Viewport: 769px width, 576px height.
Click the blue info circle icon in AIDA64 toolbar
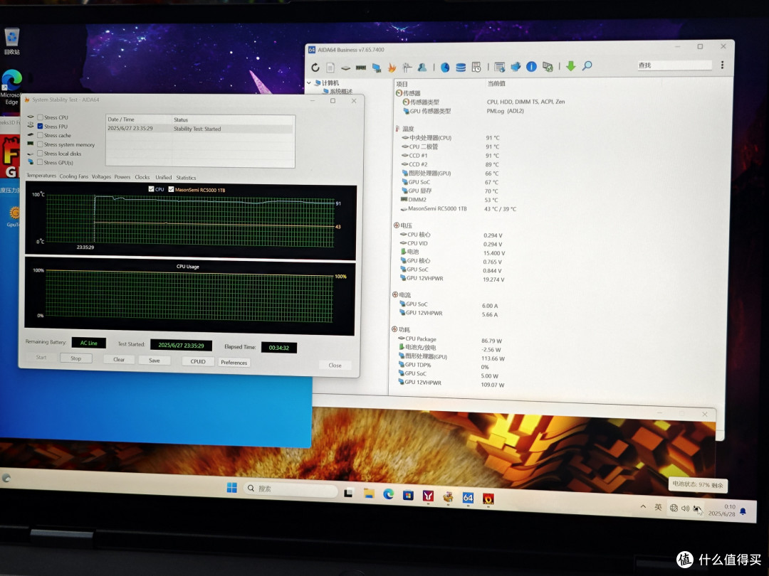(531, 67)
